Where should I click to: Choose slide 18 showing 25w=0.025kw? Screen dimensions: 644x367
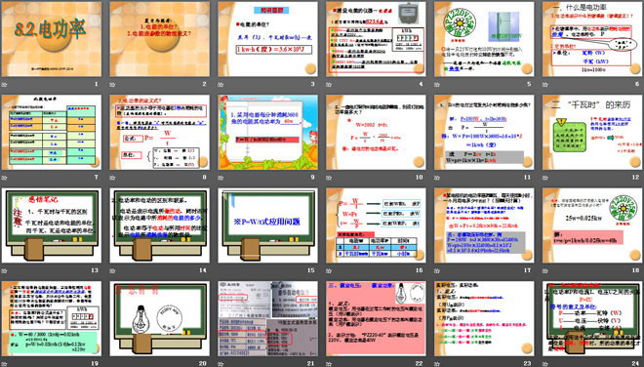point(592,225)
